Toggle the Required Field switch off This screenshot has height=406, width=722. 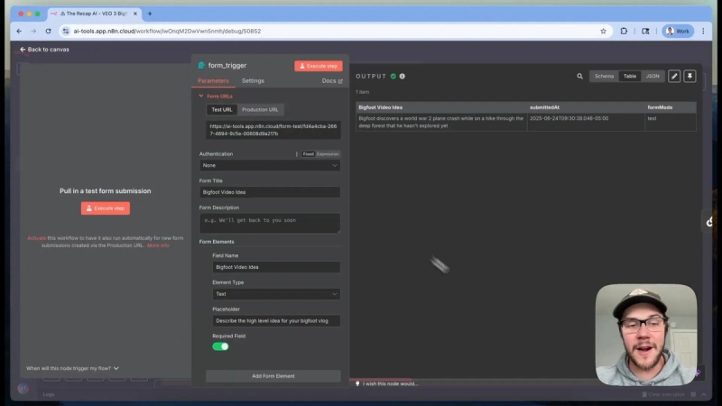pos(220,346)
